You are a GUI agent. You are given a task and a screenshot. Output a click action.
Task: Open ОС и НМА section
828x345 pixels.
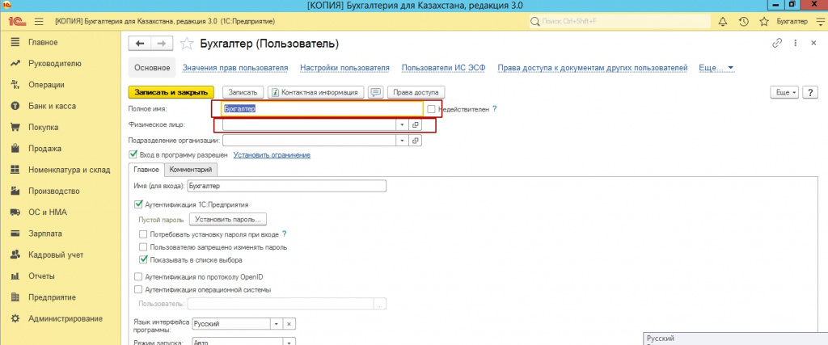48,212
